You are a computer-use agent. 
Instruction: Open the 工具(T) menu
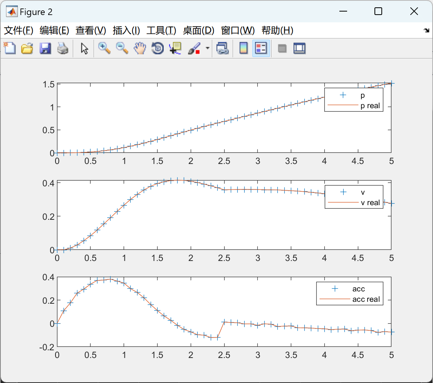161,30
